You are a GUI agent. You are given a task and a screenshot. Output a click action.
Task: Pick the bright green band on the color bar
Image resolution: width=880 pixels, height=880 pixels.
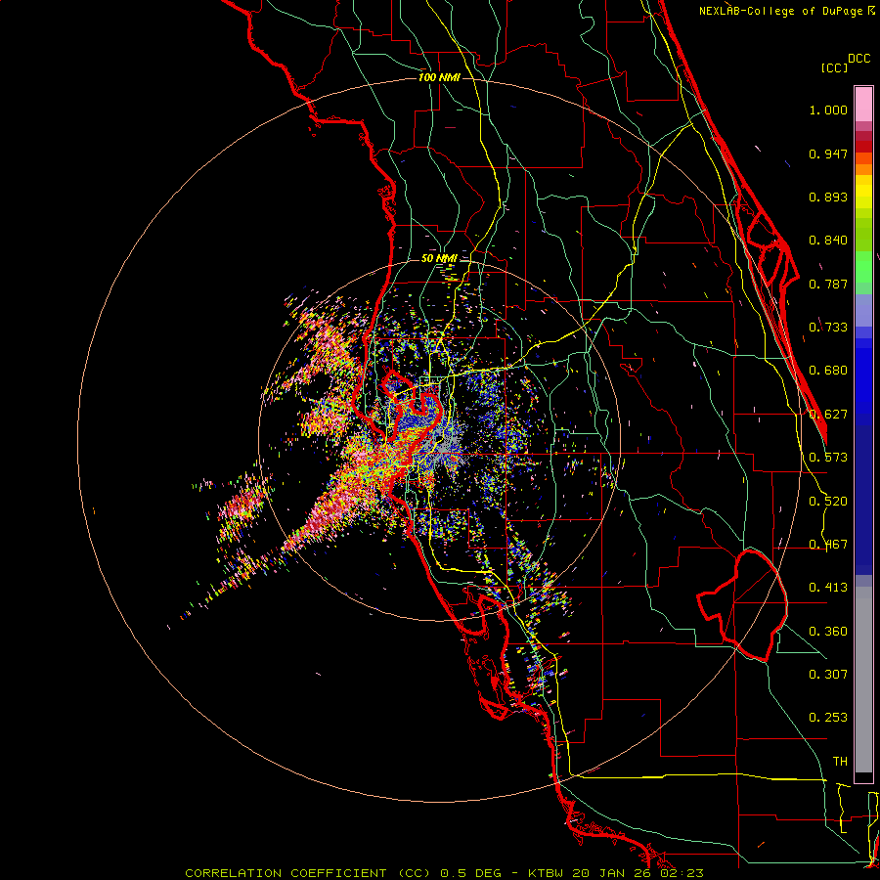click(863, 267)
